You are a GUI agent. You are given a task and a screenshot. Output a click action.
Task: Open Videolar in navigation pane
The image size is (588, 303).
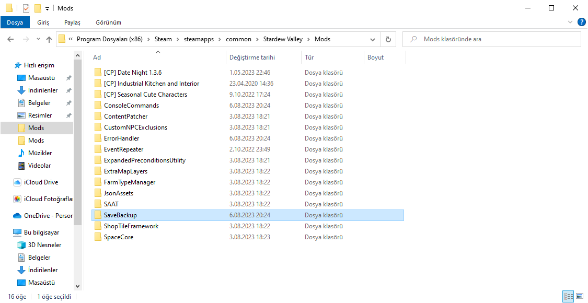click(x=39, y=166)
